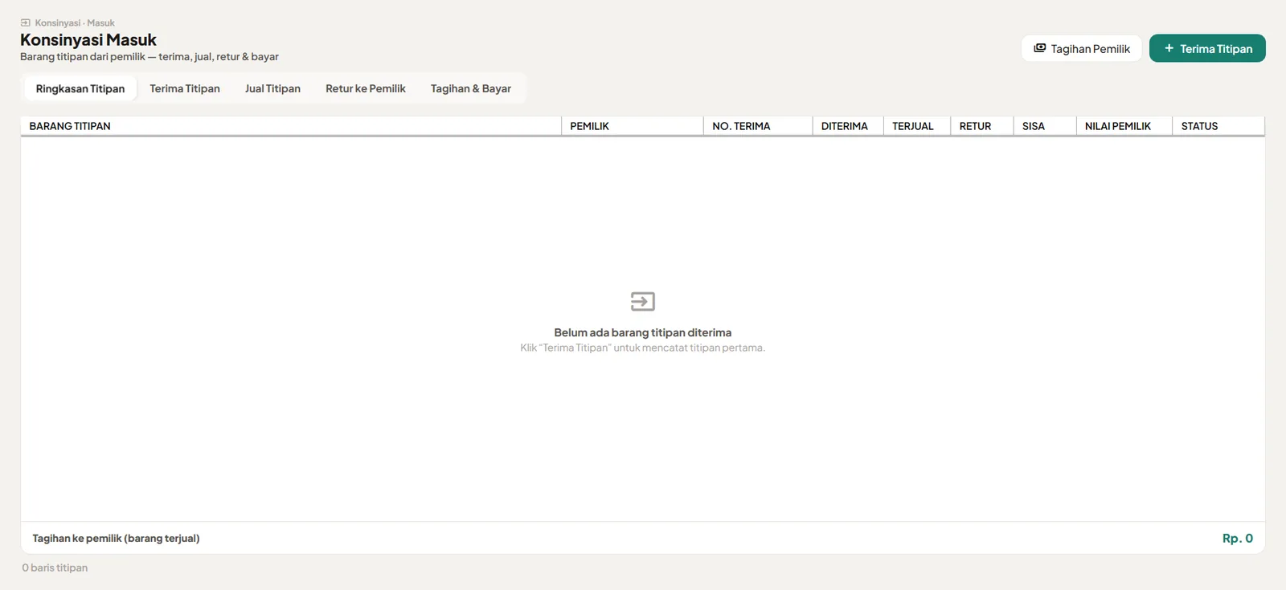Viewport: 1286px width, 590px height.
Task: Click the plus icon in Terima Titipan
Action: click(x=1169, y=48)
